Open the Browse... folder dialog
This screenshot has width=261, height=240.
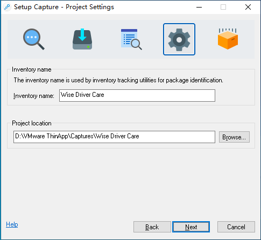234,137
